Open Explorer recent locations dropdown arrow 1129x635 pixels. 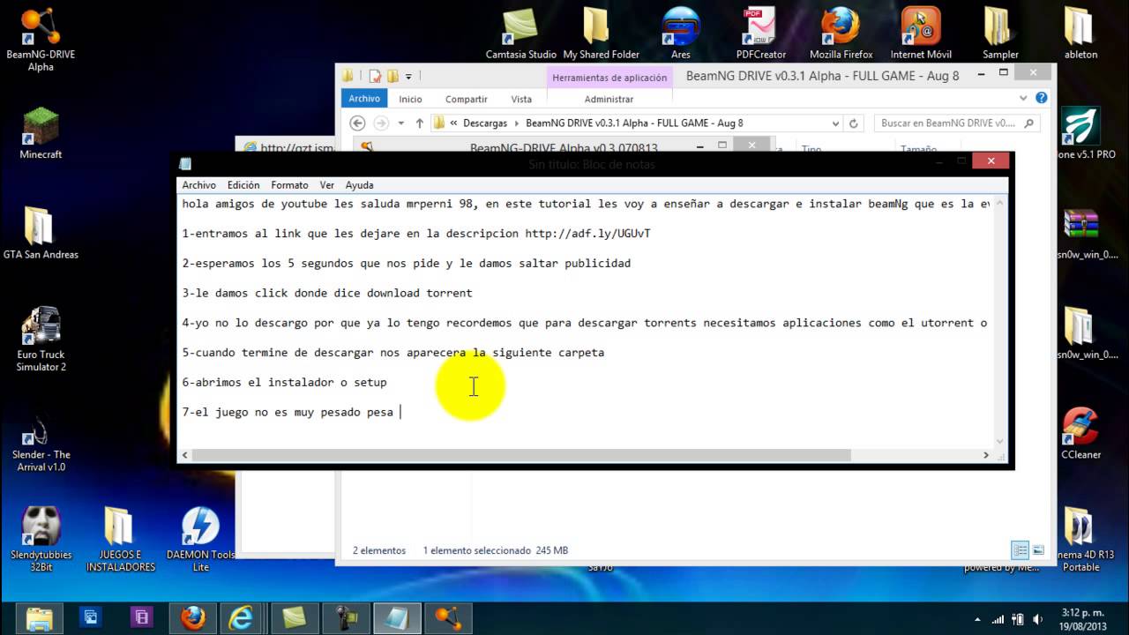point(401,123)
